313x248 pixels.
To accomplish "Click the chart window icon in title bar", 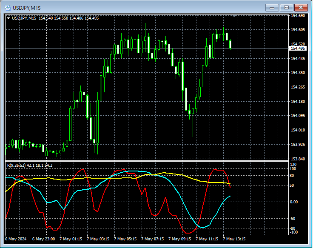I will pos(7,7).
